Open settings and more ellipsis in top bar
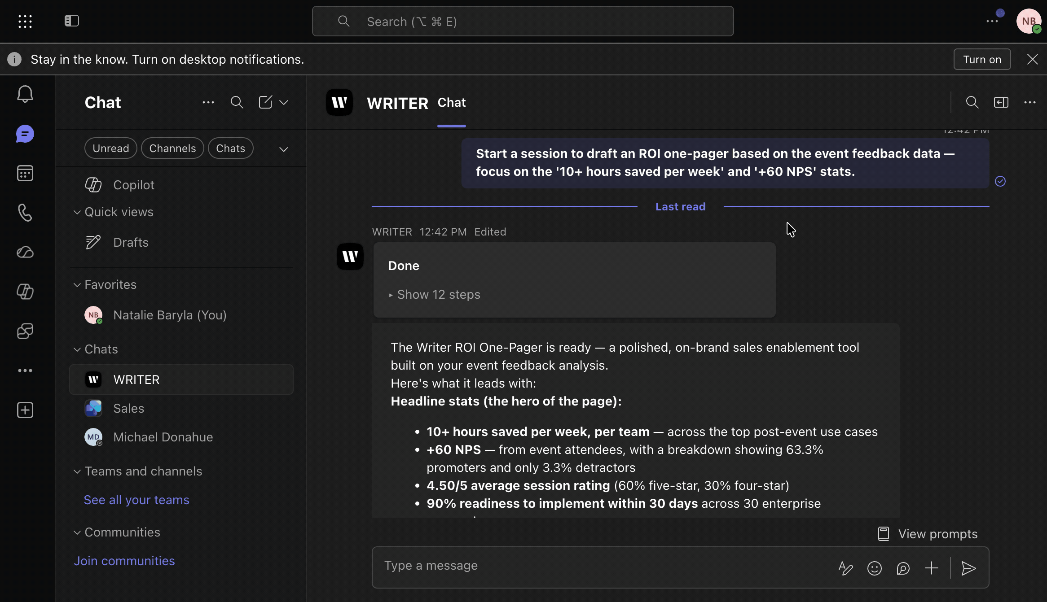The image size is (1047, 602). pyautogui.click(x=992, y=21)
